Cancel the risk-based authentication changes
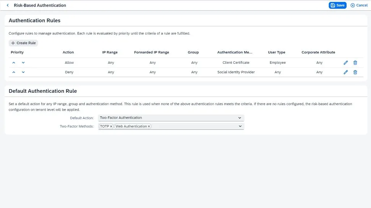Image resolution: width=371 pixels, height=208 pixels. tap(359, 5)
